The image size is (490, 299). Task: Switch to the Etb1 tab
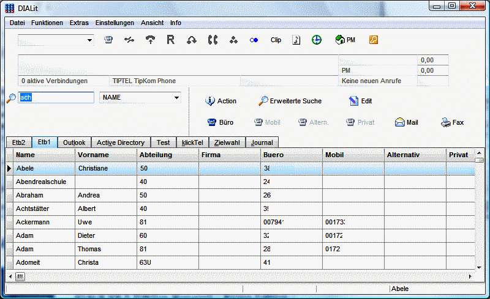click(44, 142)
